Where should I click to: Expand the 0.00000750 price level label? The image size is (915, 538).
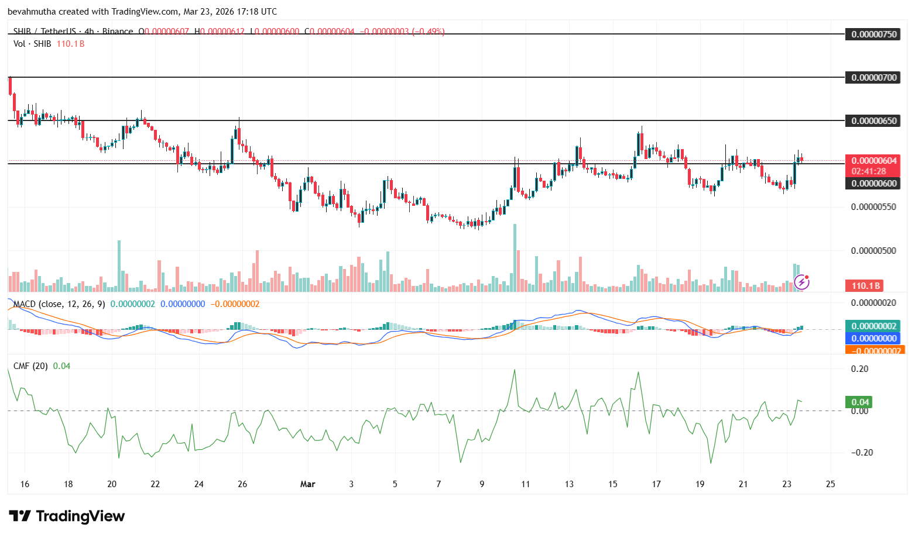tap(872, 34)
